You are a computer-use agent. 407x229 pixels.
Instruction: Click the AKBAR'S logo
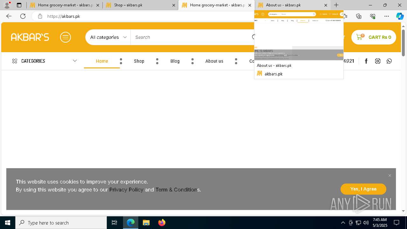[30, 37]
